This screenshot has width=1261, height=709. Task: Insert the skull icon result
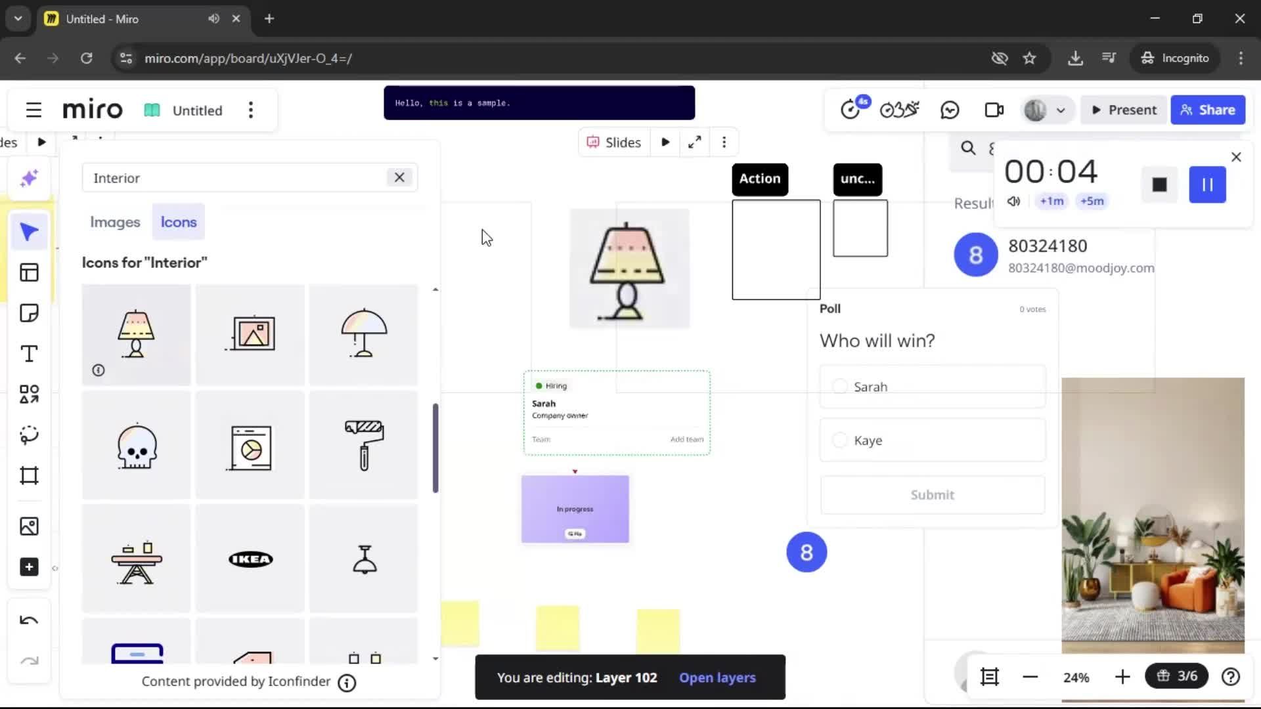pos(136,446)
